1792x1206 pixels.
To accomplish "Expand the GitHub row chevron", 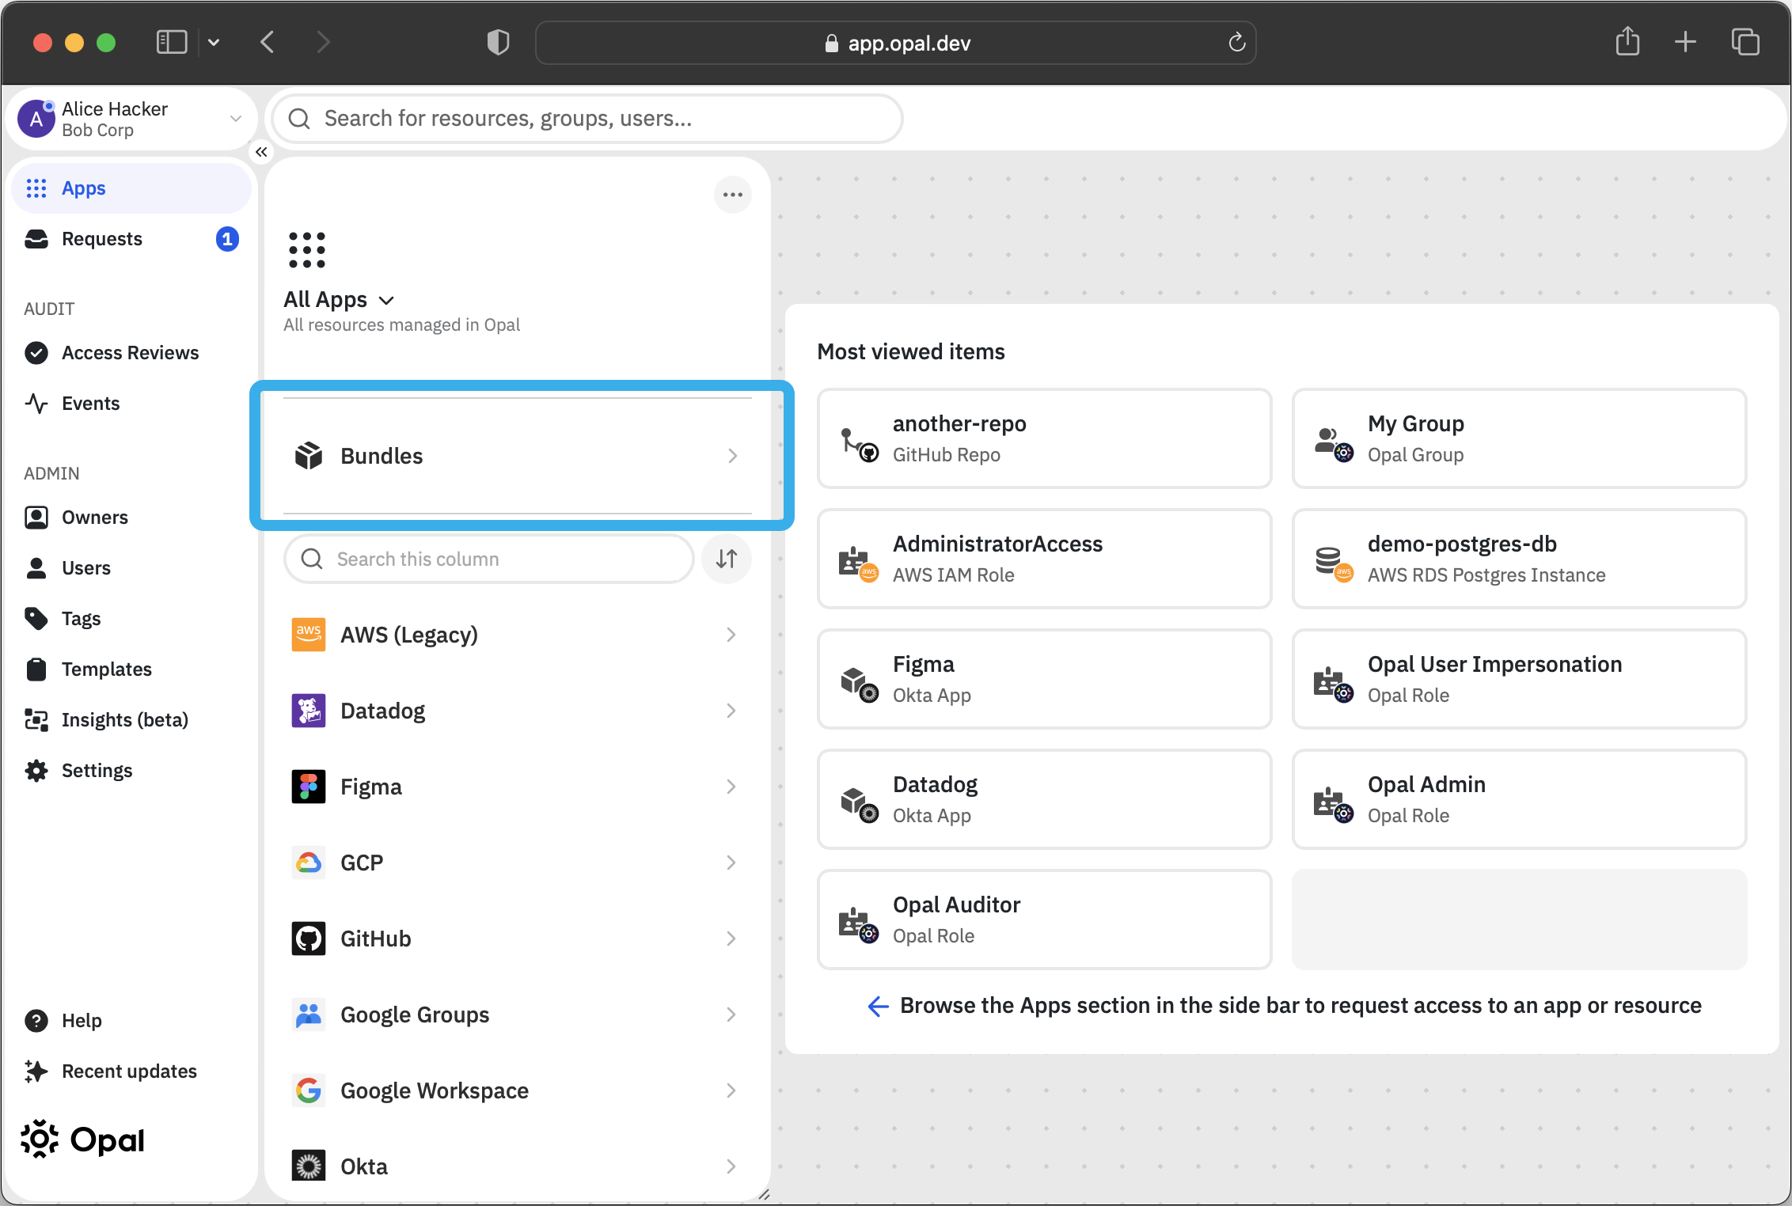I will (731, 939).
